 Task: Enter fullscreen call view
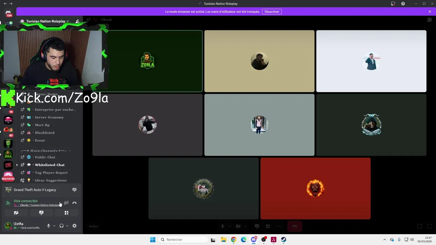click(x=430, y=226)
